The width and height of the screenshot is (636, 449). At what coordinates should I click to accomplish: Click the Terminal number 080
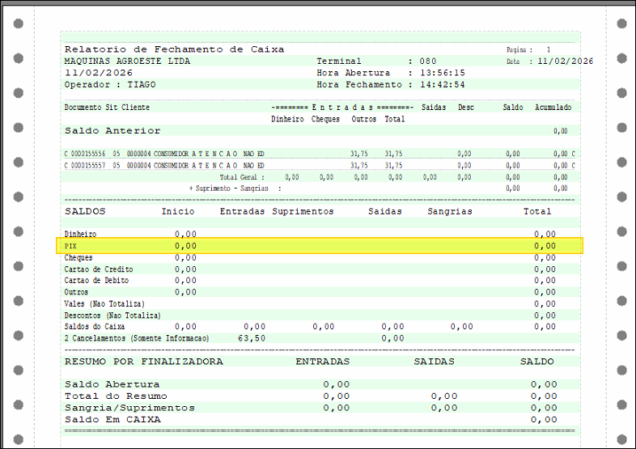click(428, 61)
